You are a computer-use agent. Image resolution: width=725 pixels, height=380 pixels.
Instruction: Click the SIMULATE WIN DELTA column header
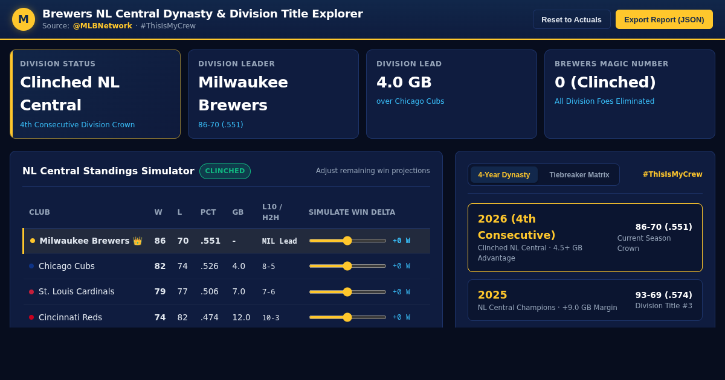pos(352,212)
